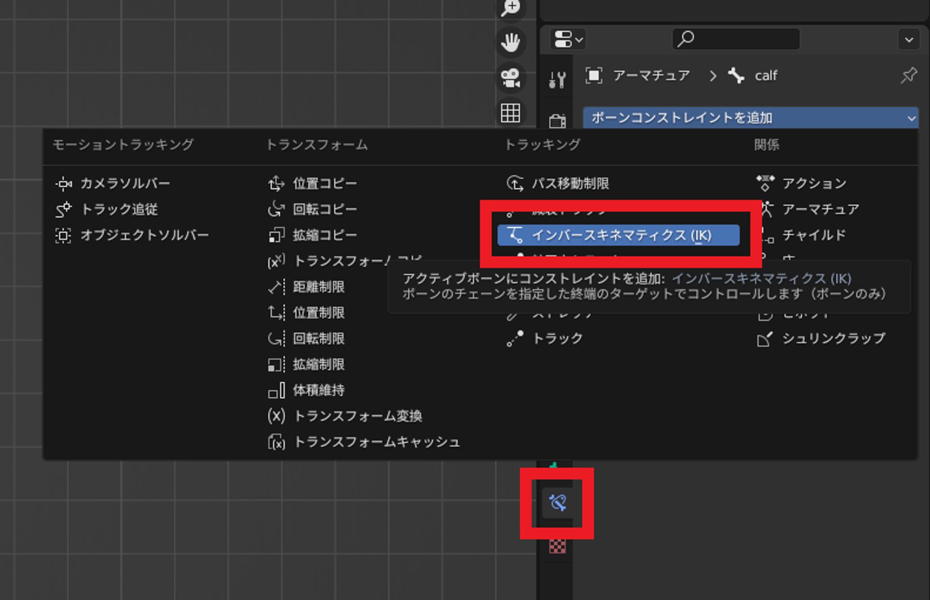Click the highlighted IK constraint icon on the bone
This screenshot has height=600, width=930.
point(558,502)
